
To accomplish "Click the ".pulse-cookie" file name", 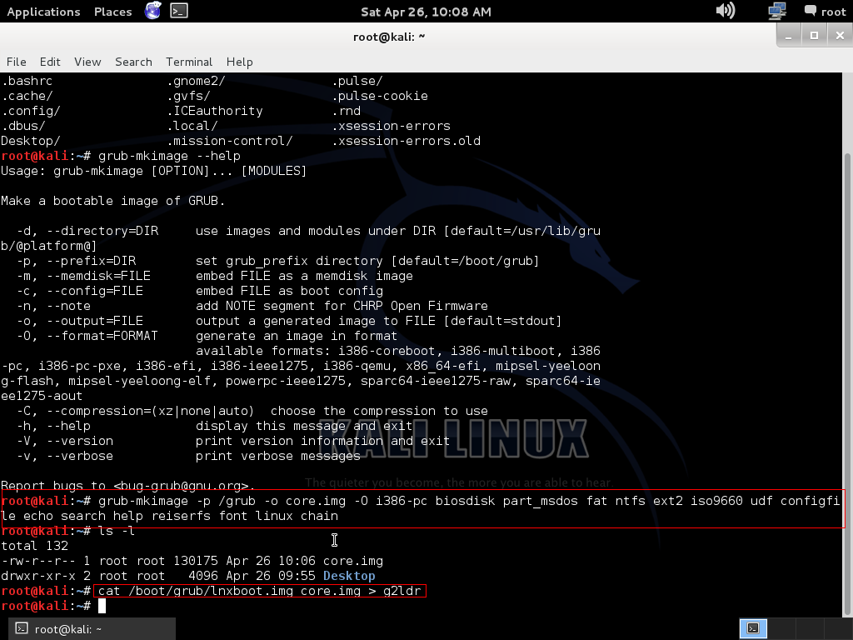I will click(x=380, y=96).
